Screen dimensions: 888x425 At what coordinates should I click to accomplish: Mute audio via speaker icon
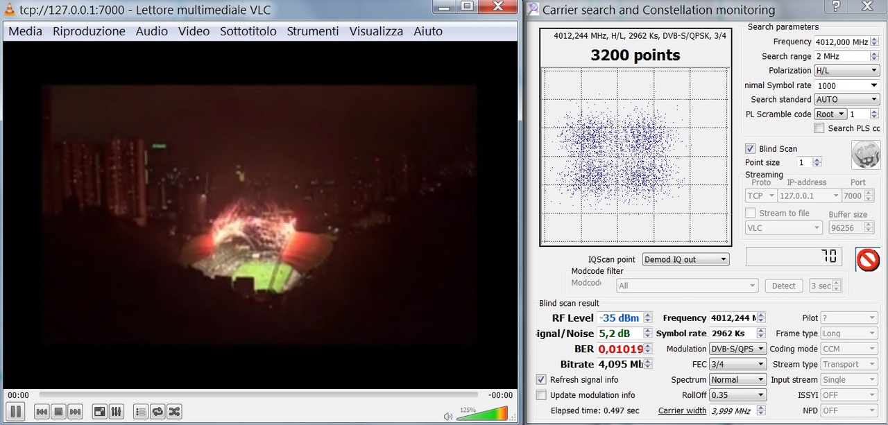449,416
